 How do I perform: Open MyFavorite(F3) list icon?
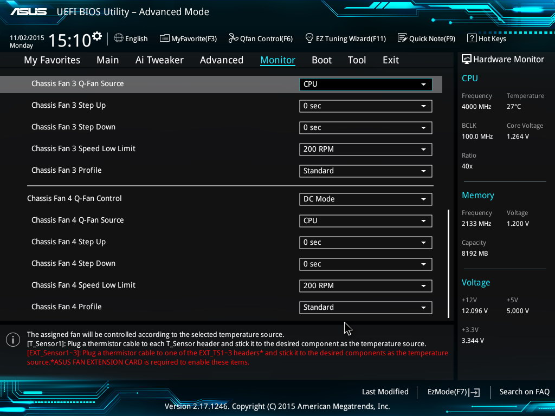click(x=165, y=38)
